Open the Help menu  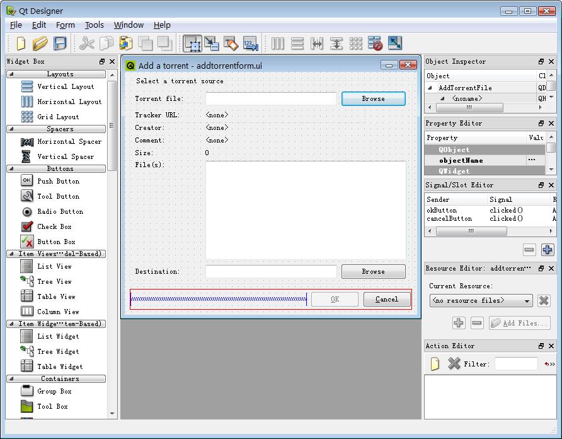pos(162,25)
